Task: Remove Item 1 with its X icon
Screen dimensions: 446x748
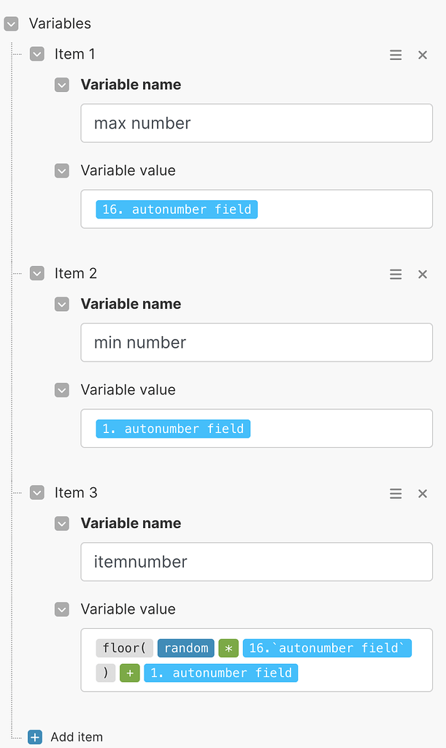Action: (423, 55)
